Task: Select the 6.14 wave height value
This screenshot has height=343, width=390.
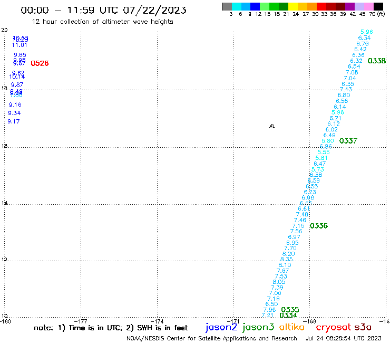Action: coord(340,107)
